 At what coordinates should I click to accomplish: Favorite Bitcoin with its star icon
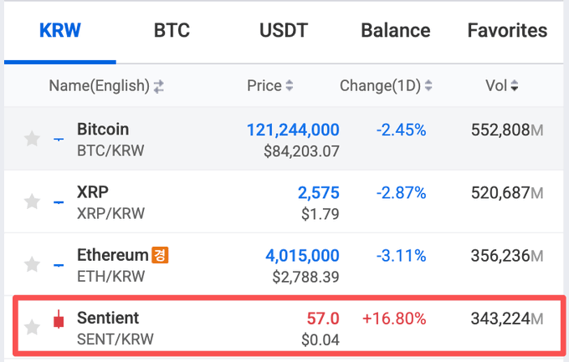click(32, 139)
